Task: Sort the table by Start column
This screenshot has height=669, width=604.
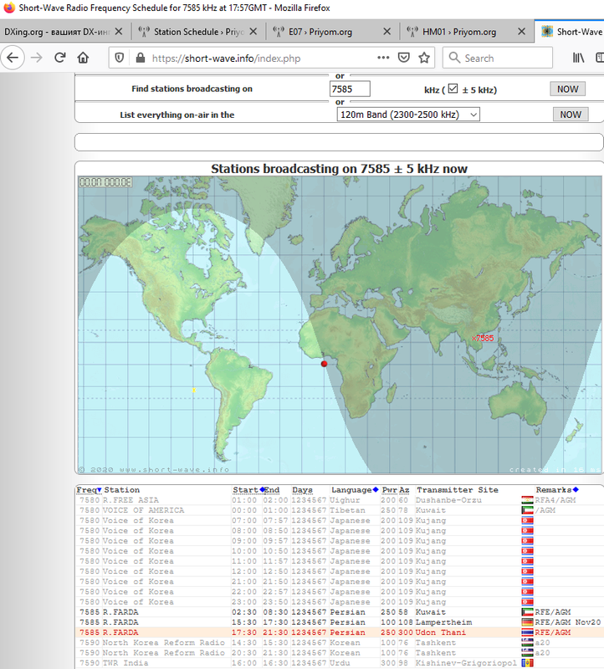Action: click(x=248, y=490)
